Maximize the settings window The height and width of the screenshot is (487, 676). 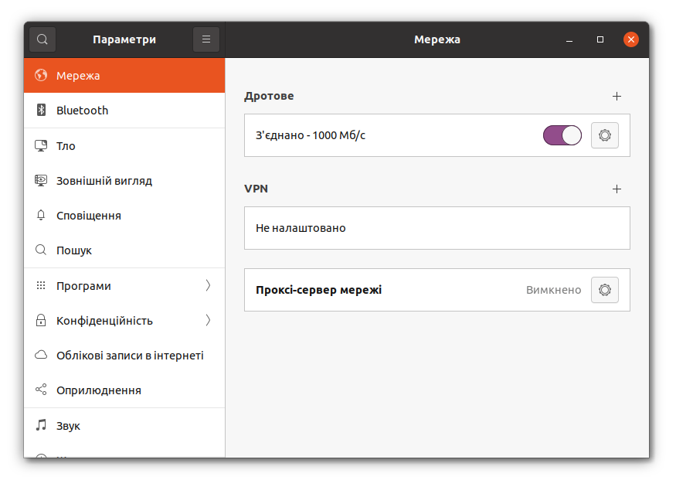(600, 39)
